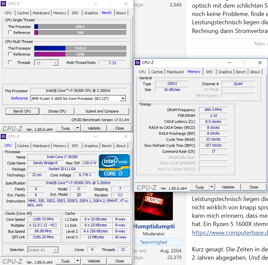Click the Stress CPU button
Viewport: 268px width, 265px height.
(x=57, y=111)
